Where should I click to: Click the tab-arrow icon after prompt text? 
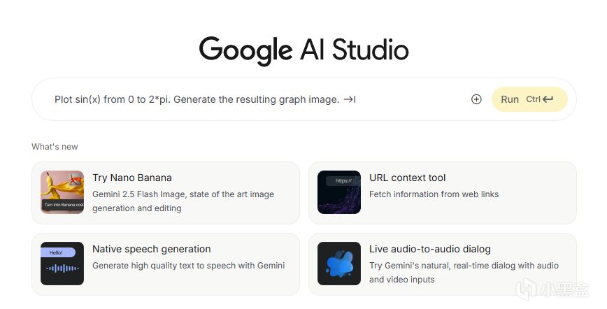[350, 99]
